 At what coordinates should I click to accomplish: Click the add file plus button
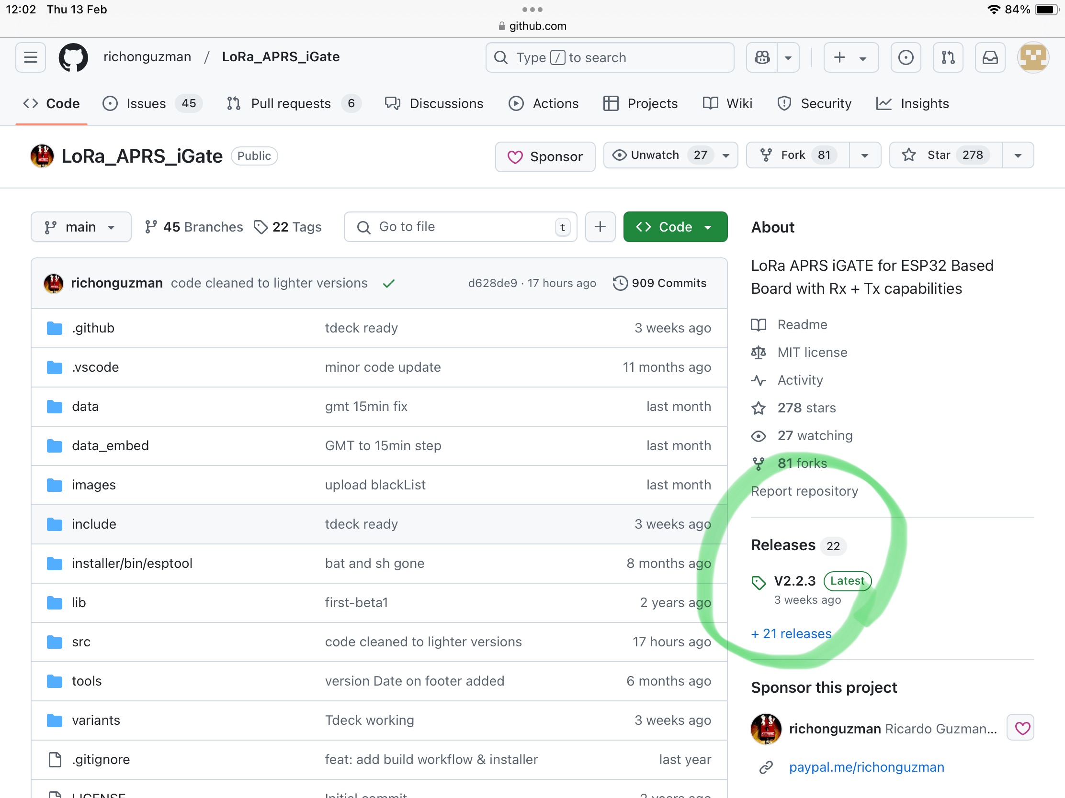(600, 227)
